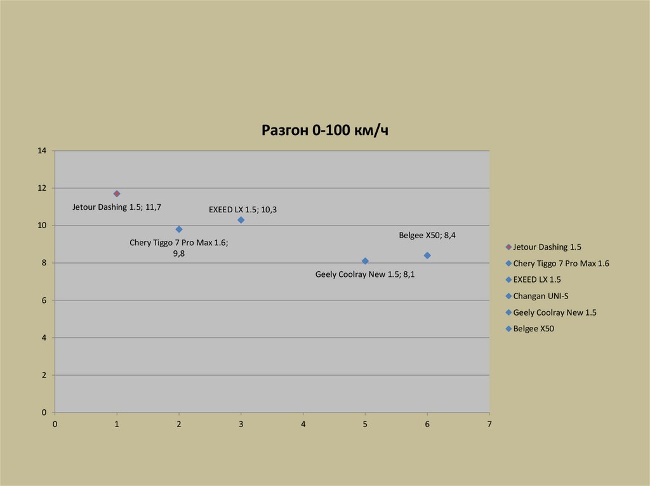The image size is (650, 486).
Task: Select legend entry EXEED LX 1.5
Action: coord(533,280)
